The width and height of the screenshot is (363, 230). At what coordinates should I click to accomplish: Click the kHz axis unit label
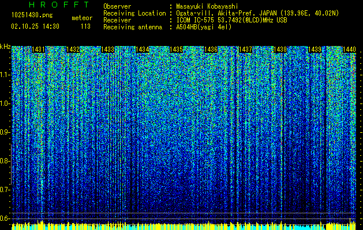point(5,47)
